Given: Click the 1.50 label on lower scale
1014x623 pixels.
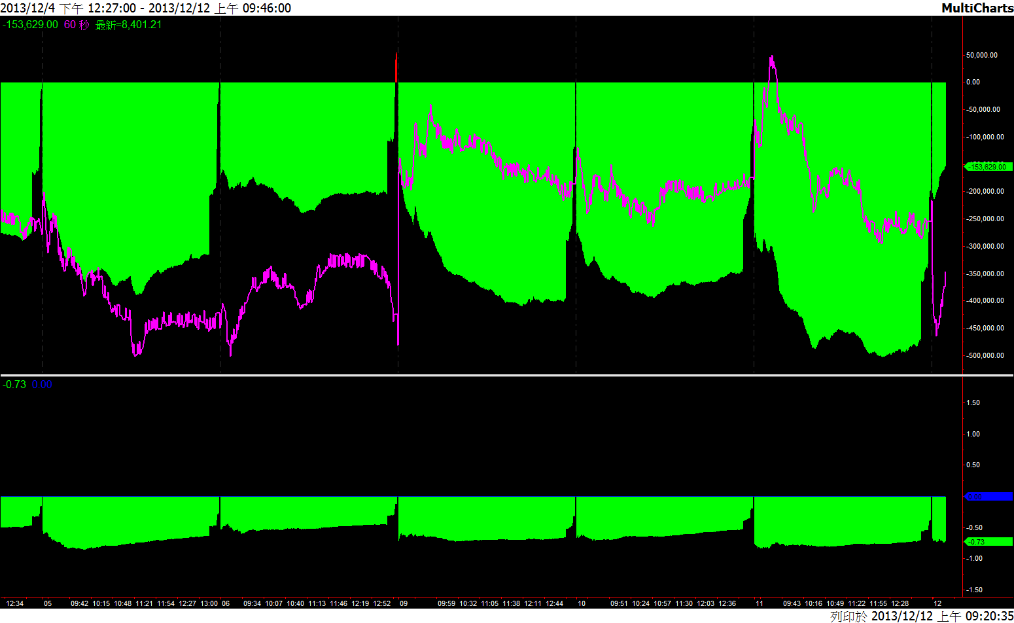Looking at the screenshot, I should (973, 402).
